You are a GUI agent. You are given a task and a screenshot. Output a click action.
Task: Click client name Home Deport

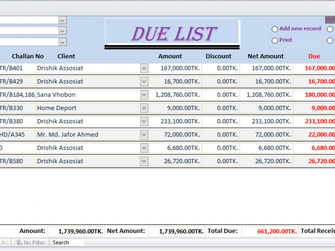pos(57,108)
